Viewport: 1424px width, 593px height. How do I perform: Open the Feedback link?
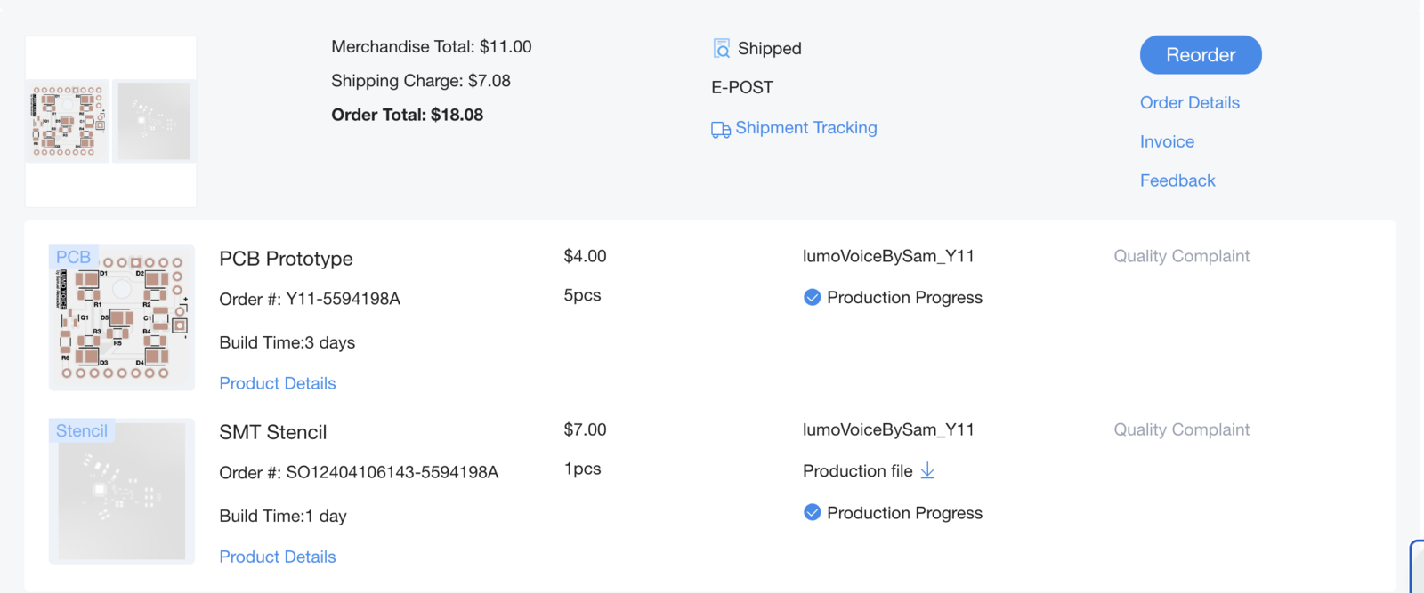[x=1177, y=180]
